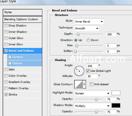Click the Size value field showing 5

pyautogui.click(x=111, y=46)
